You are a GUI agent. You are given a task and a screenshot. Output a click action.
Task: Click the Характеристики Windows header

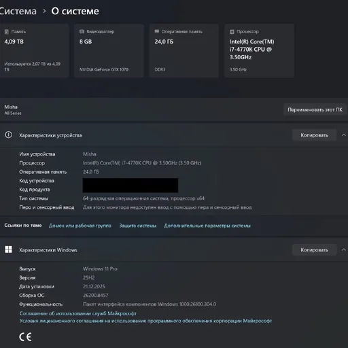pos(48,250)
